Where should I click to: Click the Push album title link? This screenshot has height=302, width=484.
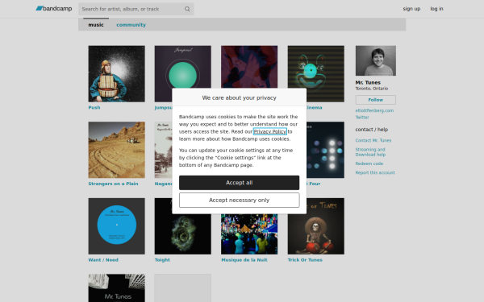pos(94,108)
